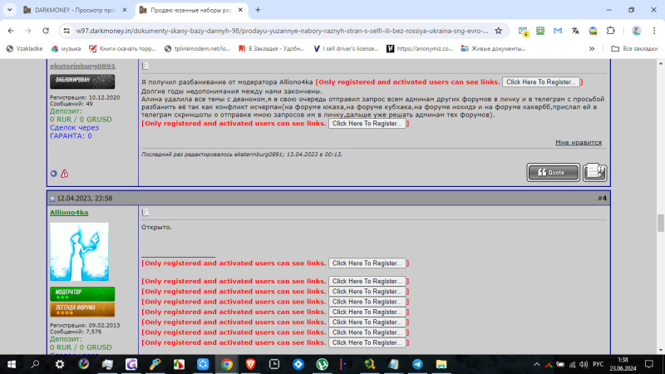Screen dimensions: 665x374
Task: Click Alliono4ka's blue avatar image
Action: tap(79, 252)
